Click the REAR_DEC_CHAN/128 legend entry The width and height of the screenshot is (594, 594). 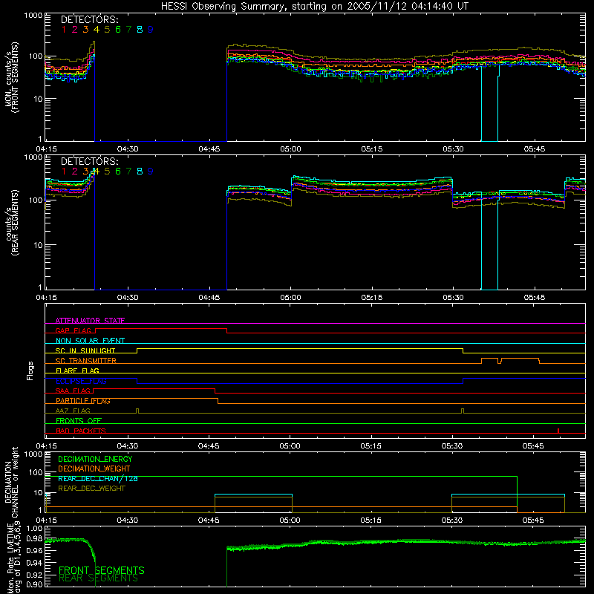point(98,478)
